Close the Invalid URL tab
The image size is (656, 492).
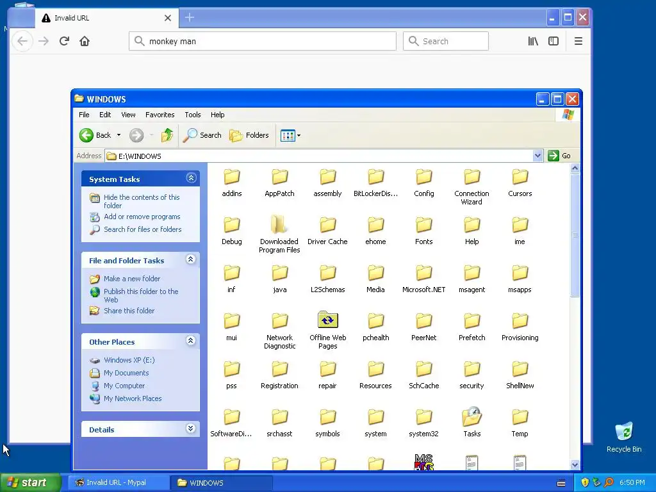[x=168, y=18]
